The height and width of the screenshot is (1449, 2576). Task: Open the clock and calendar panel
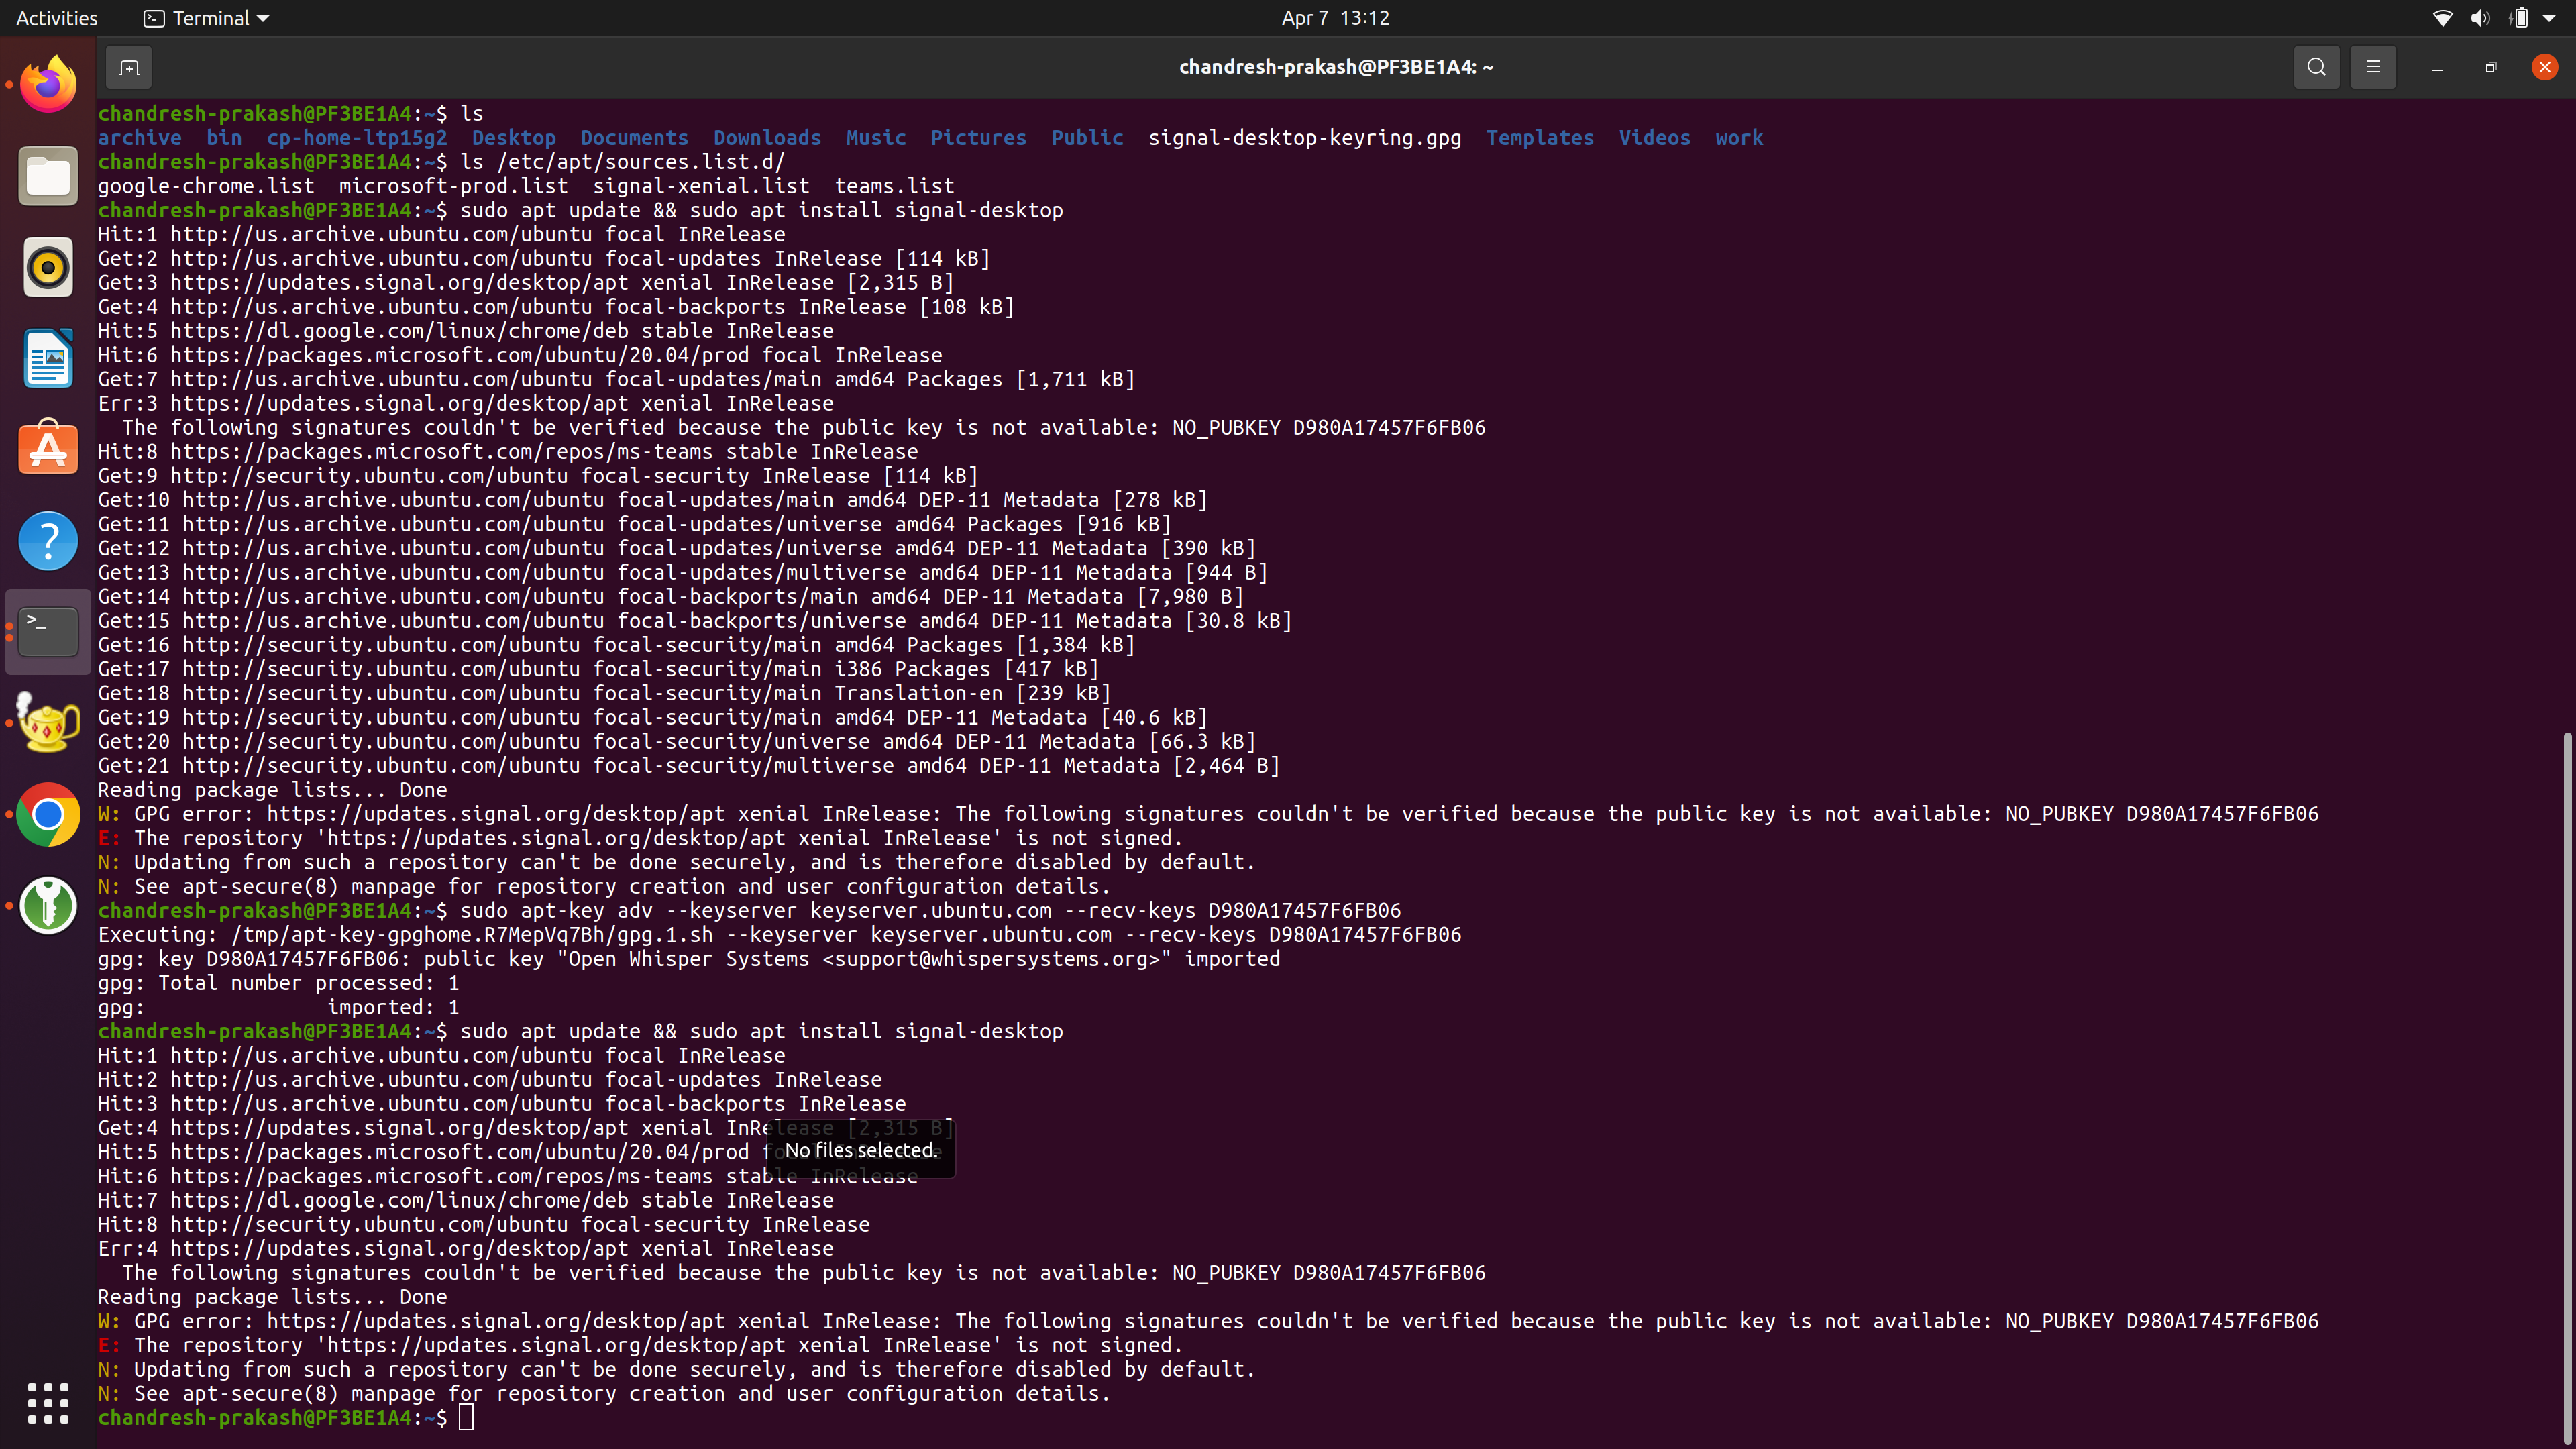(1335, 18)
